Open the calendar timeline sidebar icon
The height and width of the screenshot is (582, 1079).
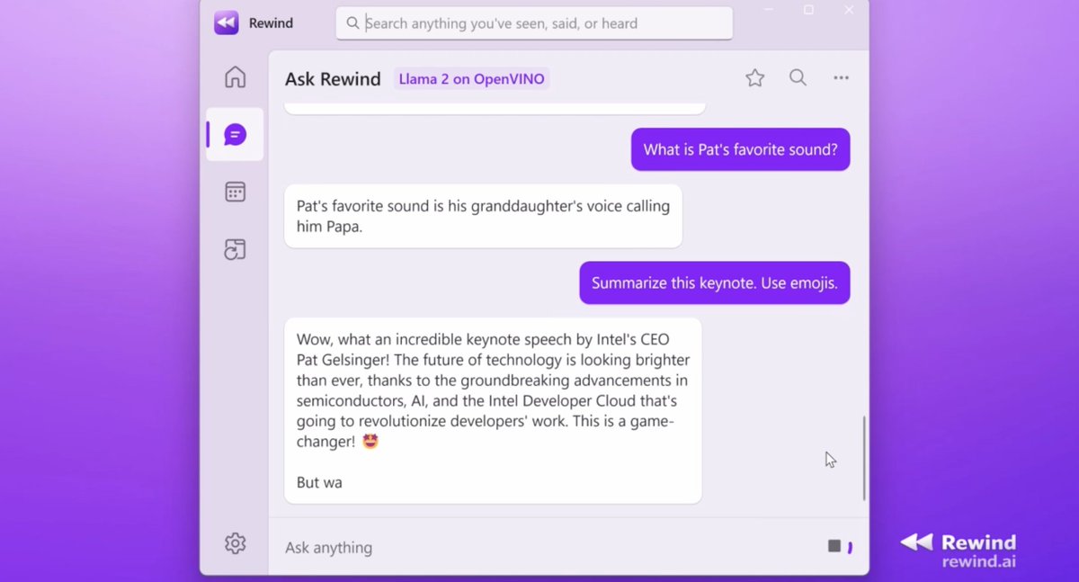(x=235, y=192)
